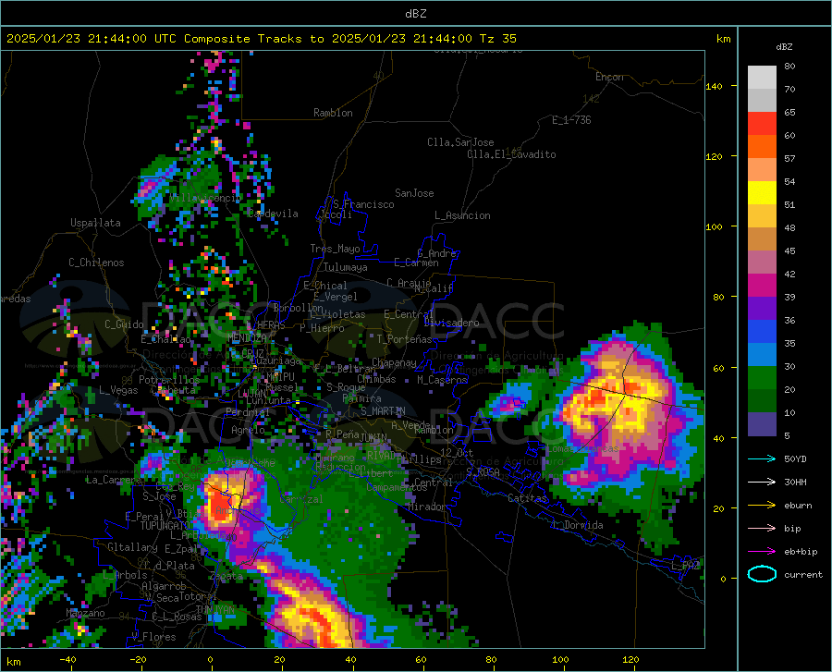Image resolution: width=832 pixels, height=672 pixels.
Task: Click the 'current' legend label
Action: coord(803,575)
